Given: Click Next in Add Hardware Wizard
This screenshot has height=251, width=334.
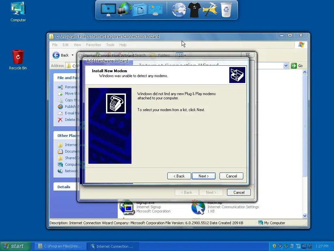Looking at the screenshot, I should [x=204, y=176].
